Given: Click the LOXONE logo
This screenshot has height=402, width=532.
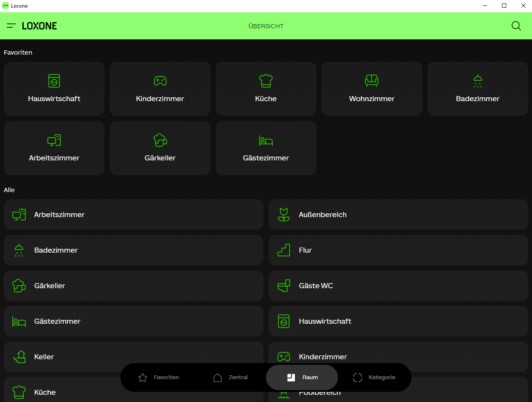Looking at the screenshot, I should point(39,26).
